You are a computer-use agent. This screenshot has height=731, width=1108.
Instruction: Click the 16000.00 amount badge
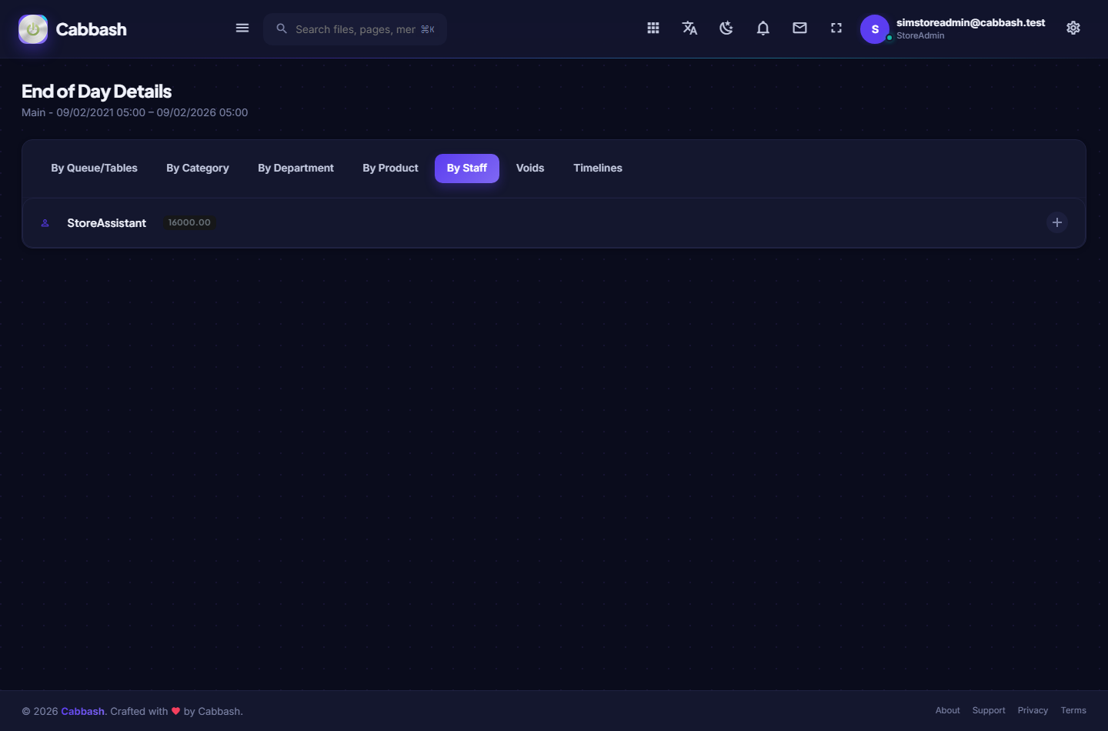tap(189, 223)
